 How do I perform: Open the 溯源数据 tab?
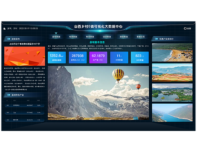pyautogui.click(x=124, y=37)
